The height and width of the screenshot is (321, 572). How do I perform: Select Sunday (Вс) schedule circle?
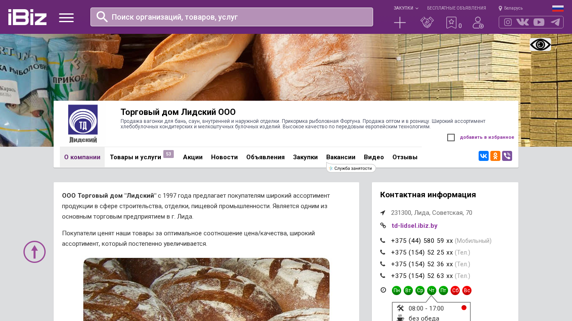(x=467, y=290)
